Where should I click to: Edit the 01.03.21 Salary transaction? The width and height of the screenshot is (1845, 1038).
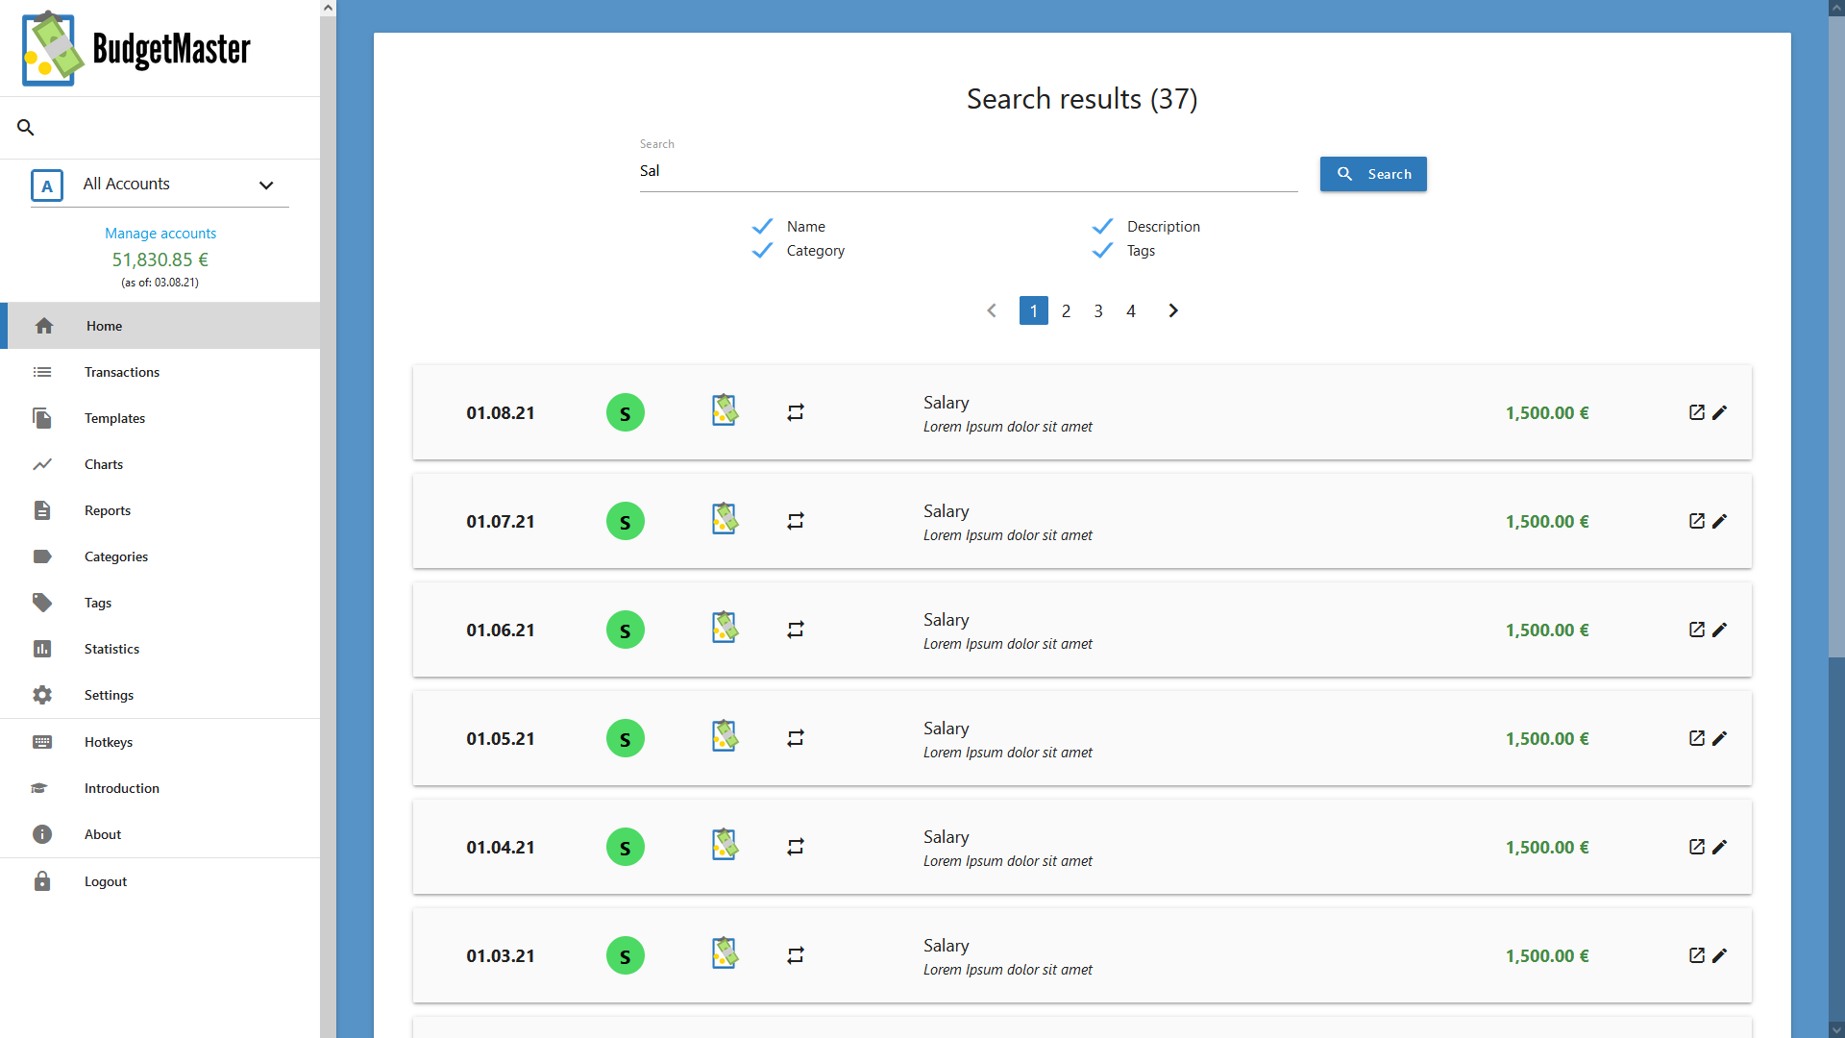[x=1720, y=955]
